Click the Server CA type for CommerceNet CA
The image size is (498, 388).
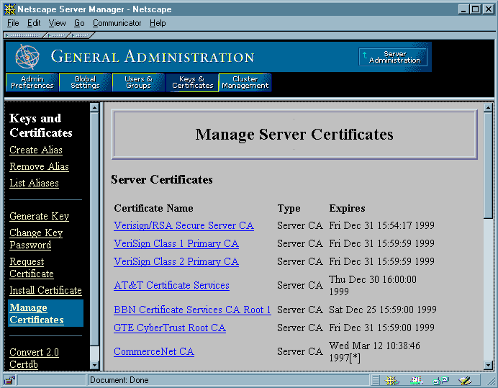coord(300,351)
